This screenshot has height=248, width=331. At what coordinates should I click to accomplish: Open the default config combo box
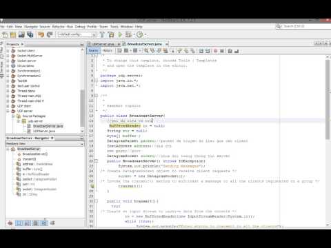pyautogui.click(x=78, y=34)
